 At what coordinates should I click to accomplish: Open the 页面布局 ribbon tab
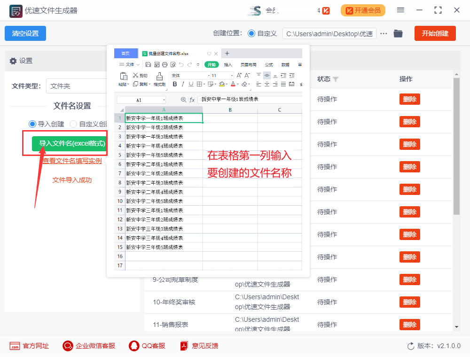(x=248, y=65)
